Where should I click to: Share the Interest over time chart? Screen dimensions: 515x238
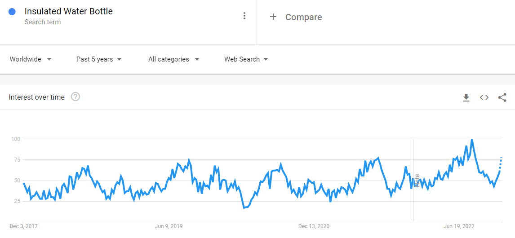[x=502, y=97]
